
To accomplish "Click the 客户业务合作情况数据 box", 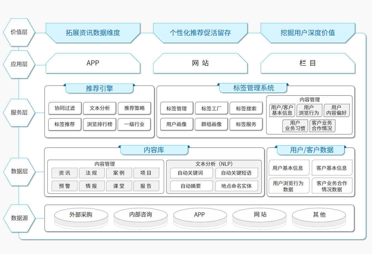I will [x=332, y=186].
